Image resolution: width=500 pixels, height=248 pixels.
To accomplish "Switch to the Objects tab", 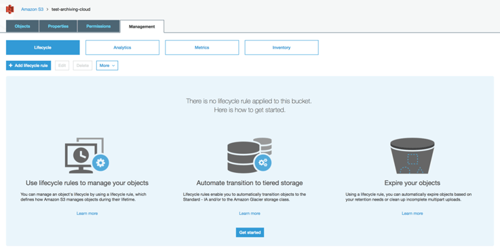I will coord(22,26).
